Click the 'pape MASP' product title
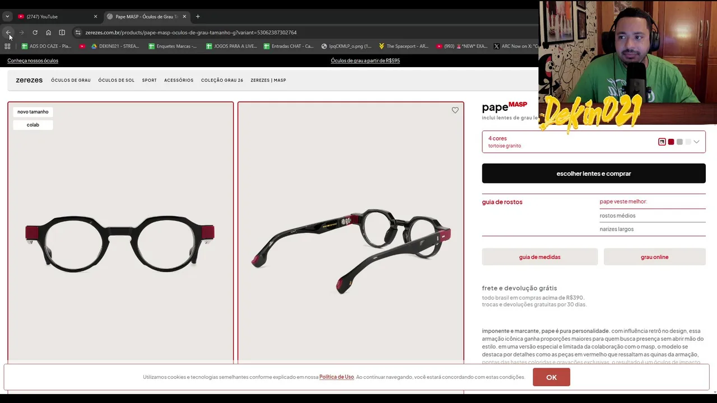Screen dimensions: 717x403 (x=505, y=107)
